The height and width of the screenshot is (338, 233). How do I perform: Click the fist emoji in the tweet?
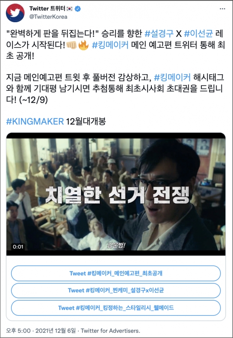click(71, 45)
